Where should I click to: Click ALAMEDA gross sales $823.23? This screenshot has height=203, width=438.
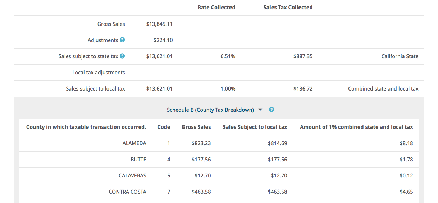[201, 143]
